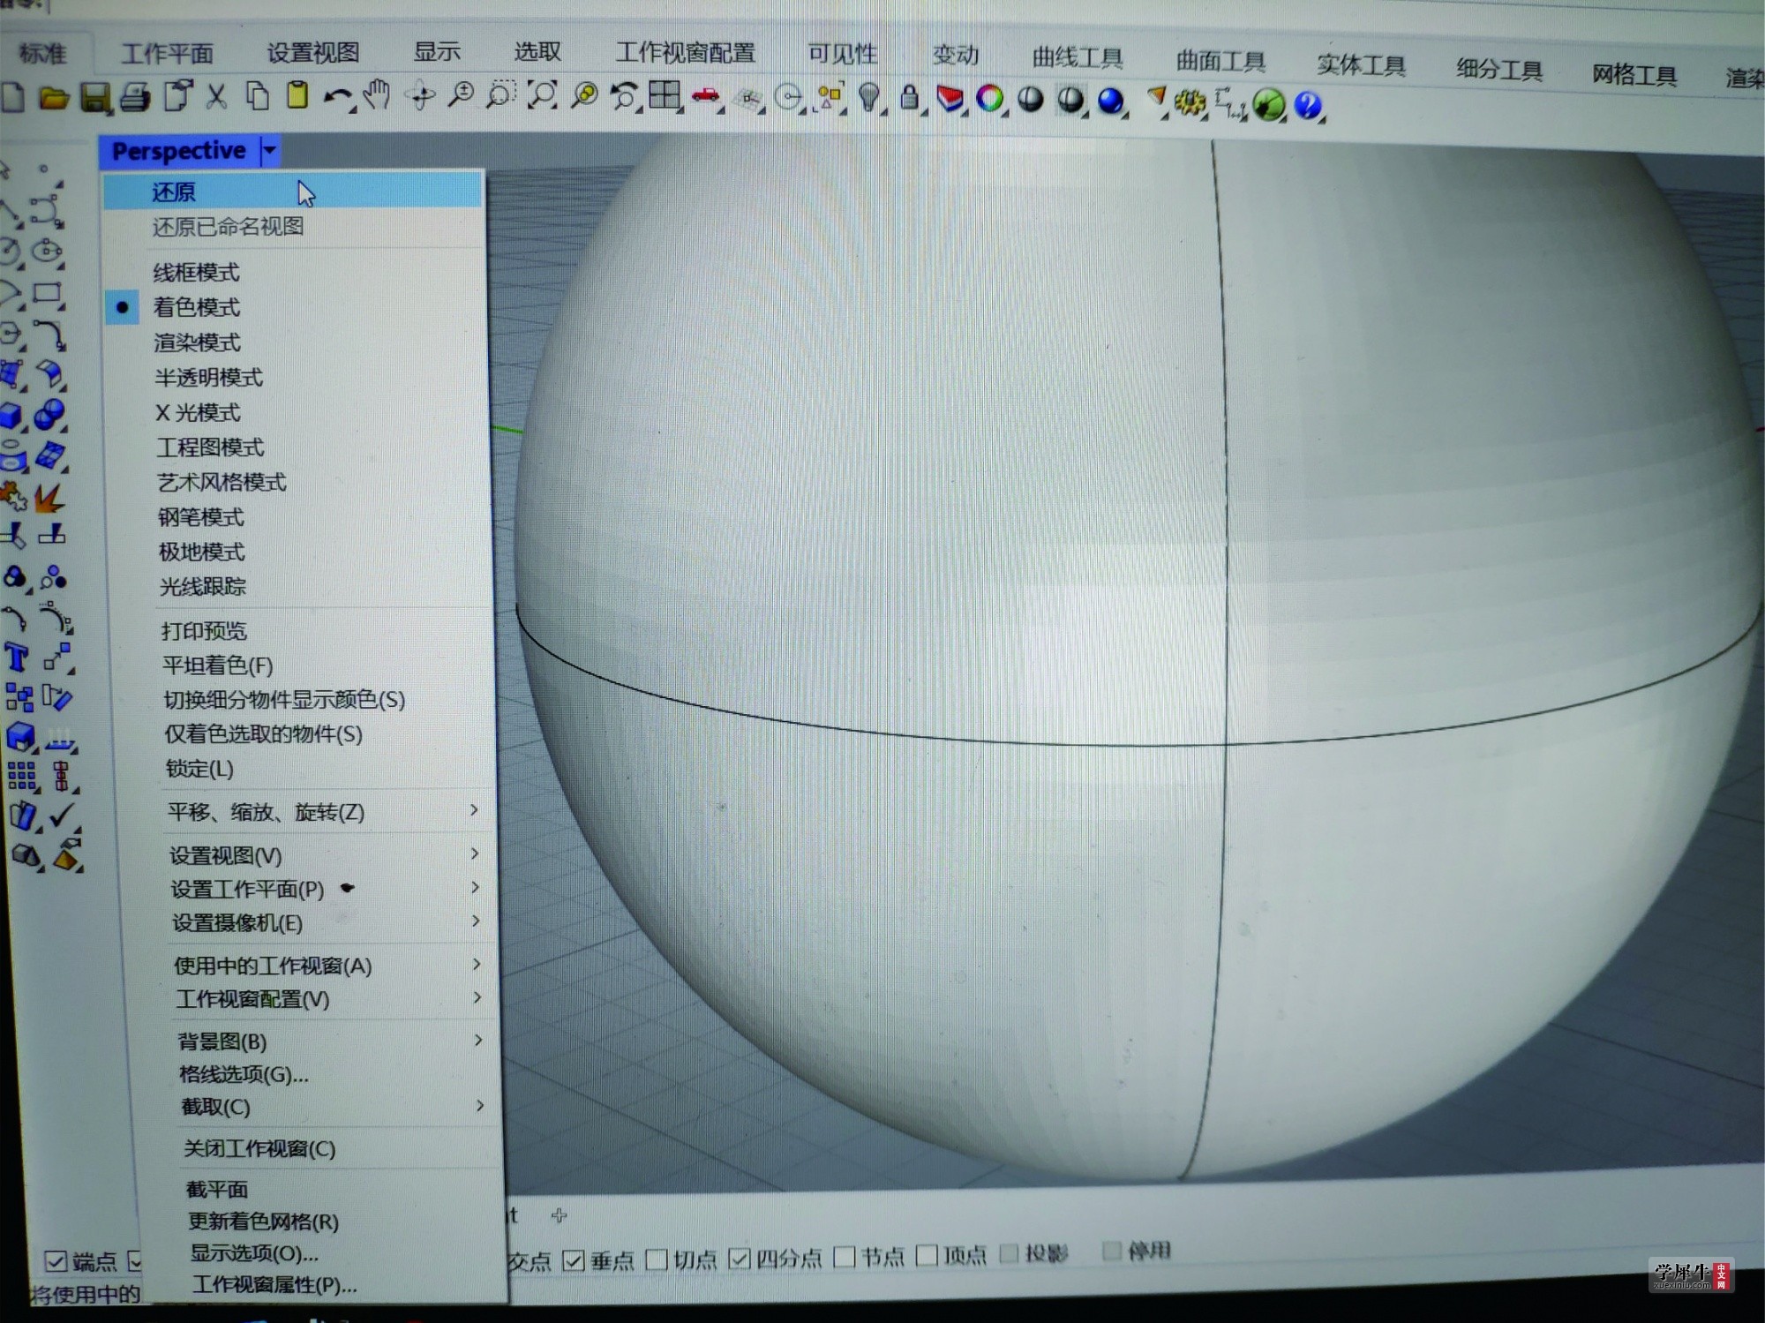
Task: Click the padlock lock icon
Action: [909, 97]
